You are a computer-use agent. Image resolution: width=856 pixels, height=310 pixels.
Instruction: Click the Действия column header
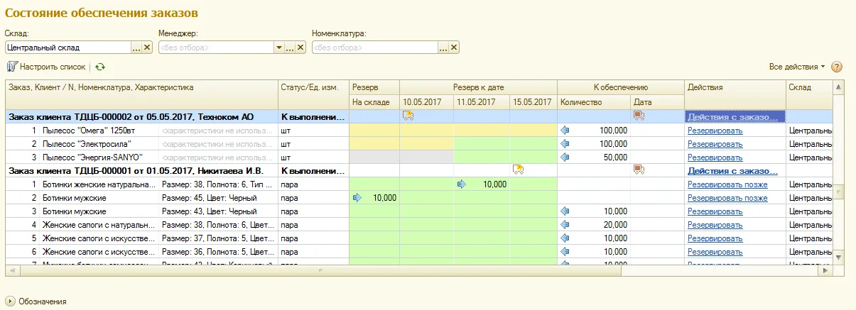(x=735, y=95)
